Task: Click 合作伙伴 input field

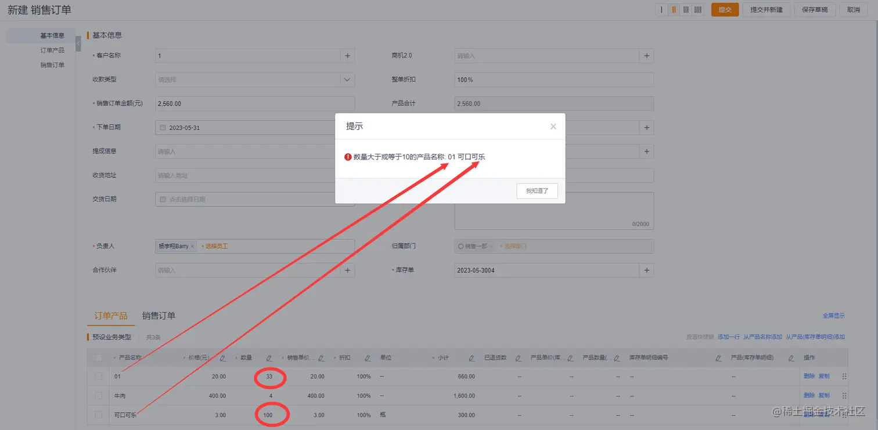Action: coord(248,270)
